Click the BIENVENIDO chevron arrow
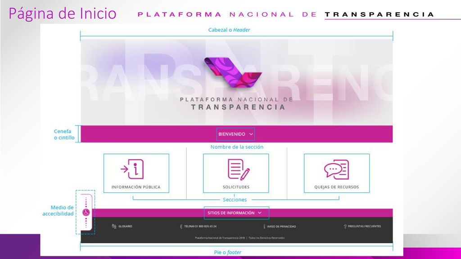Screen dimensions: 461x259 tap(251, 134)
